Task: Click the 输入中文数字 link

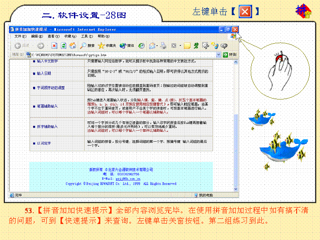Action: [47, 61]
